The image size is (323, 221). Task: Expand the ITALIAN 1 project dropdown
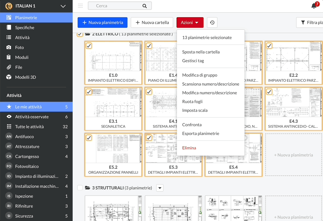(63, 6)
